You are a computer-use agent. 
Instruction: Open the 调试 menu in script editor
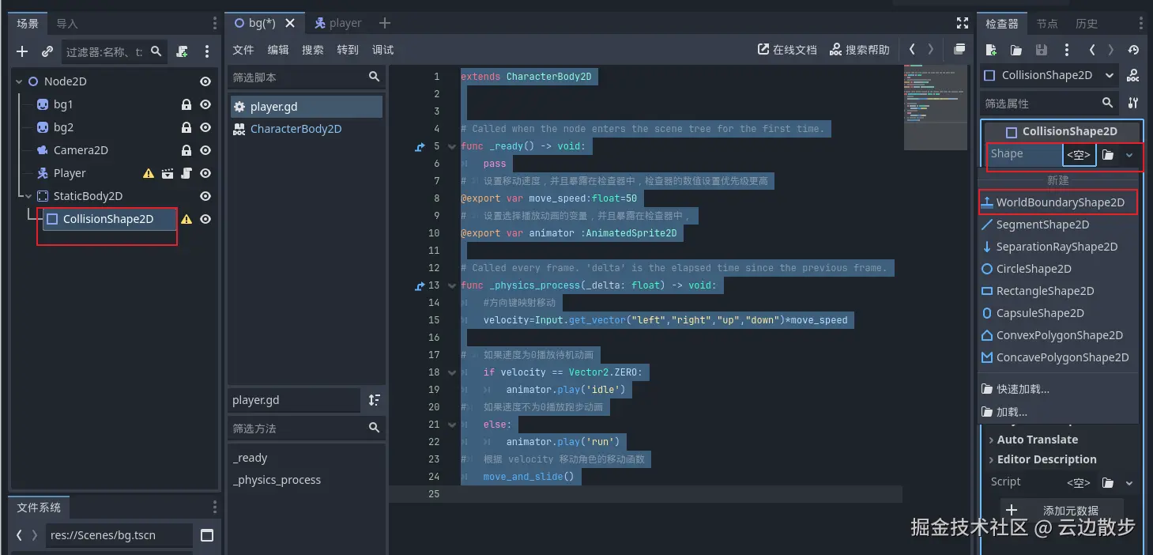(x=382, y=50)
